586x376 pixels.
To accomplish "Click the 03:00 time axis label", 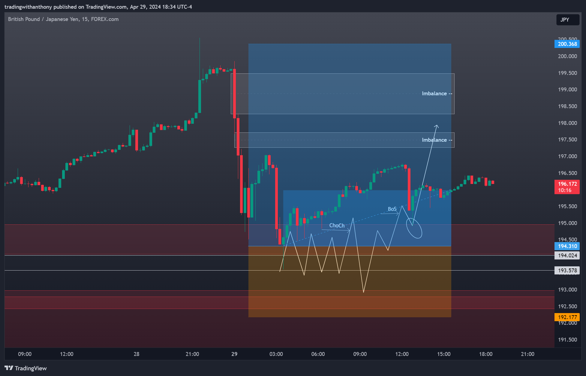I will click(276, 354).
